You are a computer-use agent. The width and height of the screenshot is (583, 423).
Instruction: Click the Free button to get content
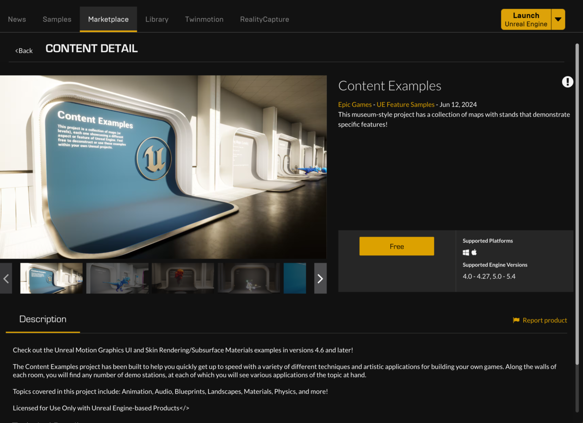(396, 246)
